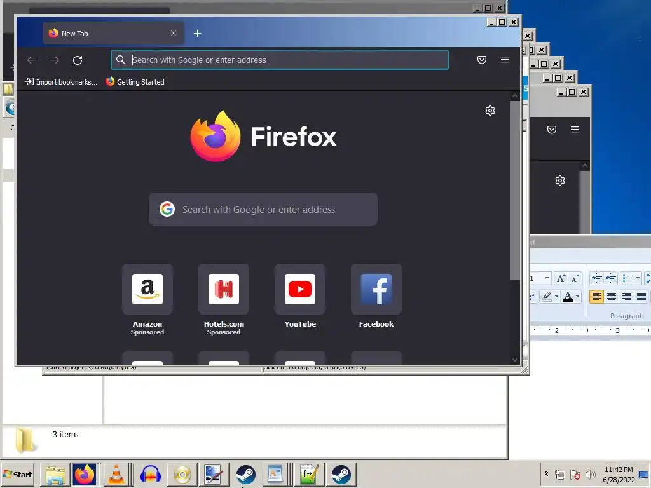Viewport: 651px width, 488px height.
Task: Click the network tray icon
Action: pos(560,474)
